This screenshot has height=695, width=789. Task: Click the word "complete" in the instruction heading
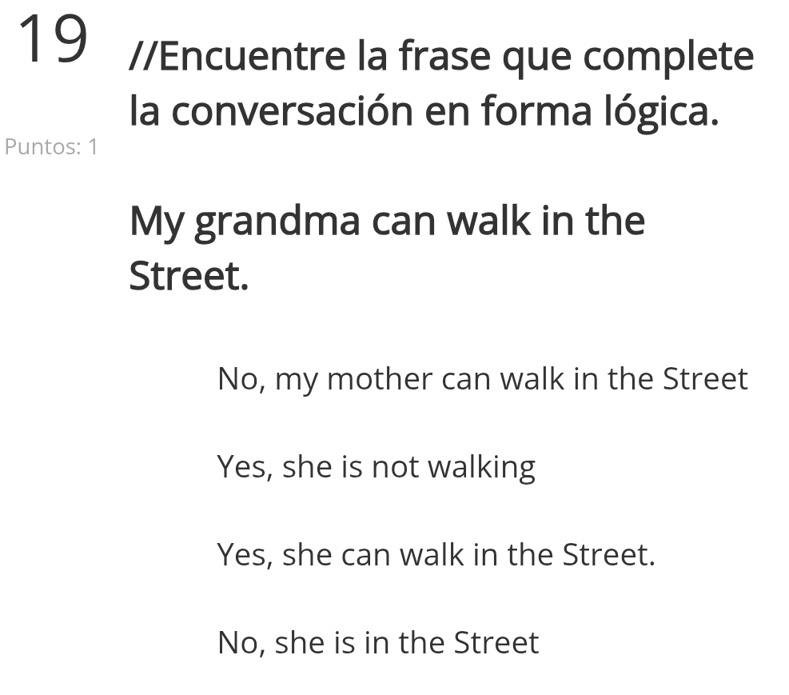pyautogui.click(x=668, y=58)
